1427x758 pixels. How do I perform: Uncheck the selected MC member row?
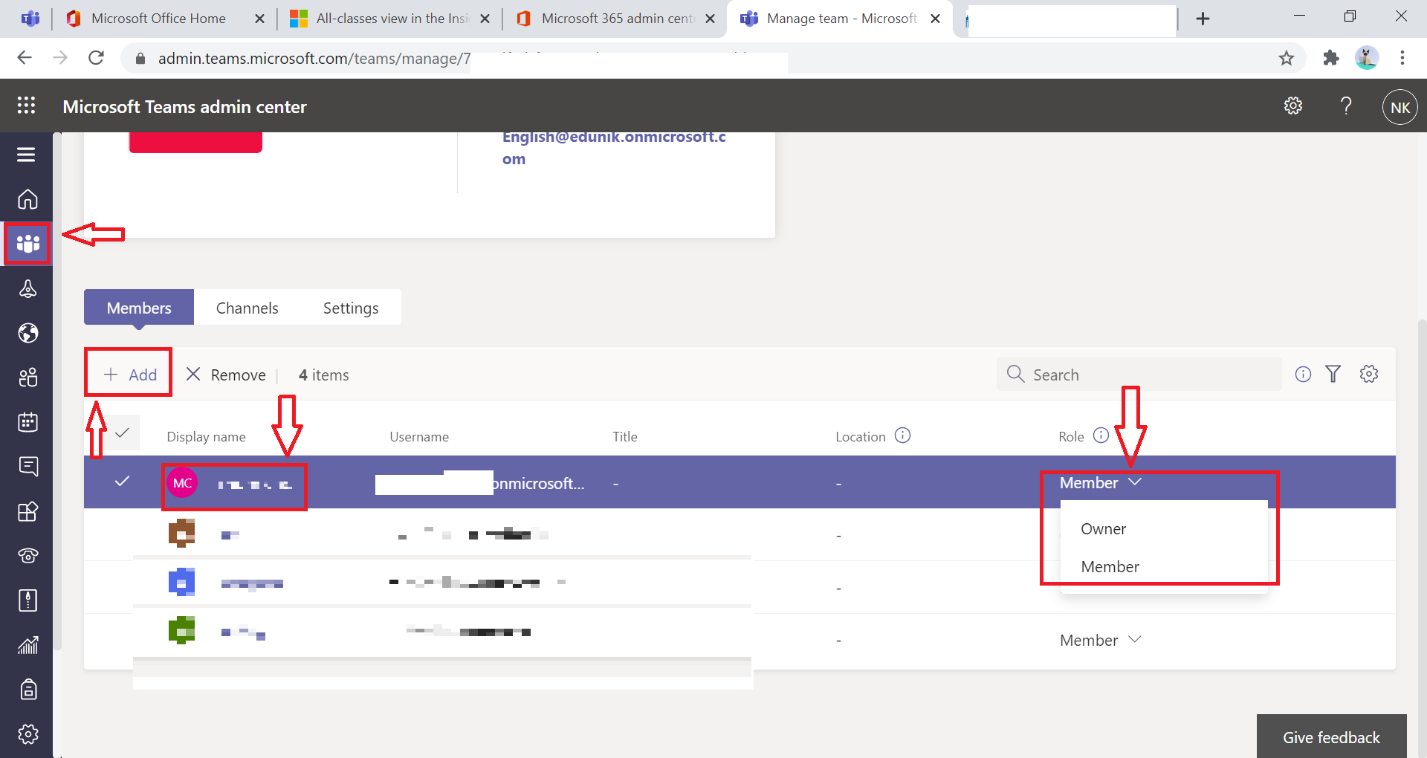122,482
